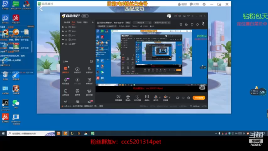Screen dimensions: 268x151
Task: Open the hamburger menu in streaming app title bar
Action: tap(192, 16)
